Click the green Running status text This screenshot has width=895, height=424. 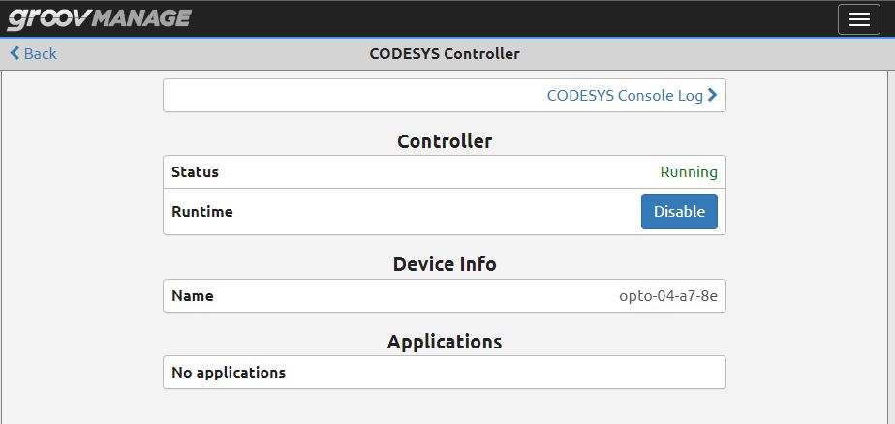689,171
